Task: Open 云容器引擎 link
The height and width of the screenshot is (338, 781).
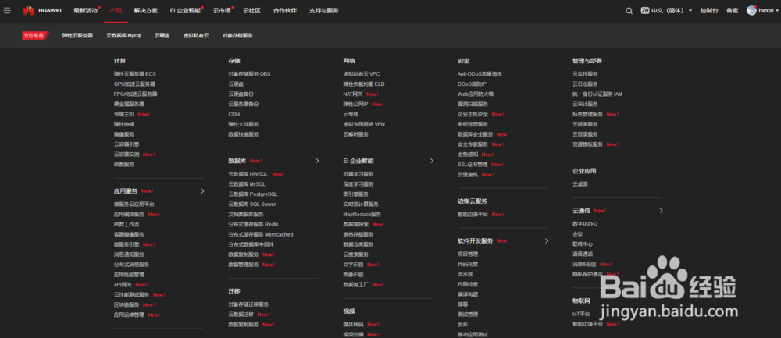Action: [x=127, y=144]
